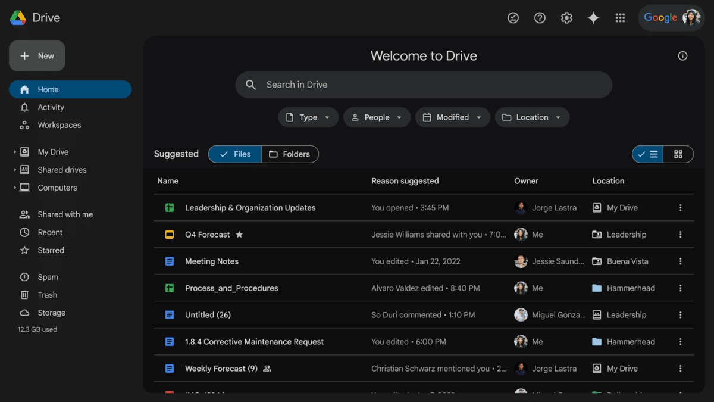Click the offline status checkmark icon
This screenshot has width=714, height=402.
pos(513,18)
